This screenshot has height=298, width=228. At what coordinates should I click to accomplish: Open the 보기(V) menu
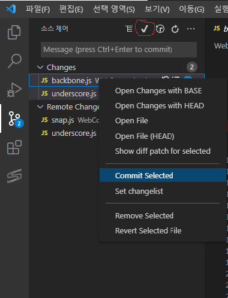click(x=157, y=9)
